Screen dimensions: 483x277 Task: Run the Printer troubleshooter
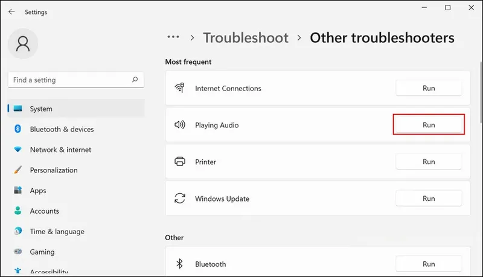pos(429,162)
